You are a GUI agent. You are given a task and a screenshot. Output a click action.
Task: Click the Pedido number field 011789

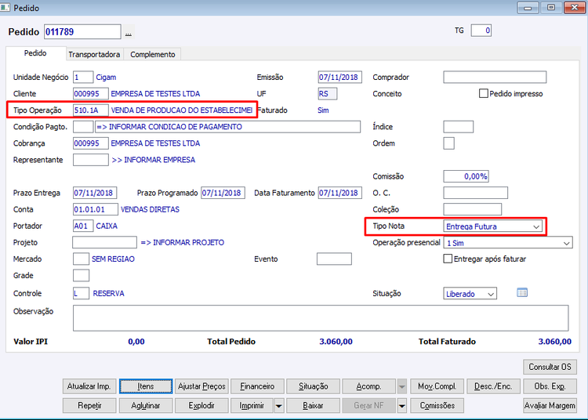point(82,32)
